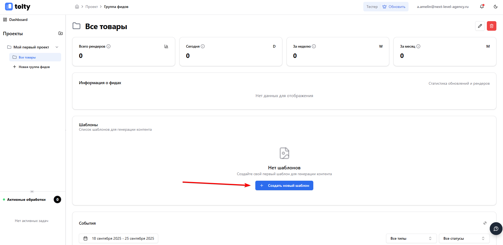Viewport: 503px width, 245px height.
Task: Click Нет активных задач text
Action: (31, 221)
